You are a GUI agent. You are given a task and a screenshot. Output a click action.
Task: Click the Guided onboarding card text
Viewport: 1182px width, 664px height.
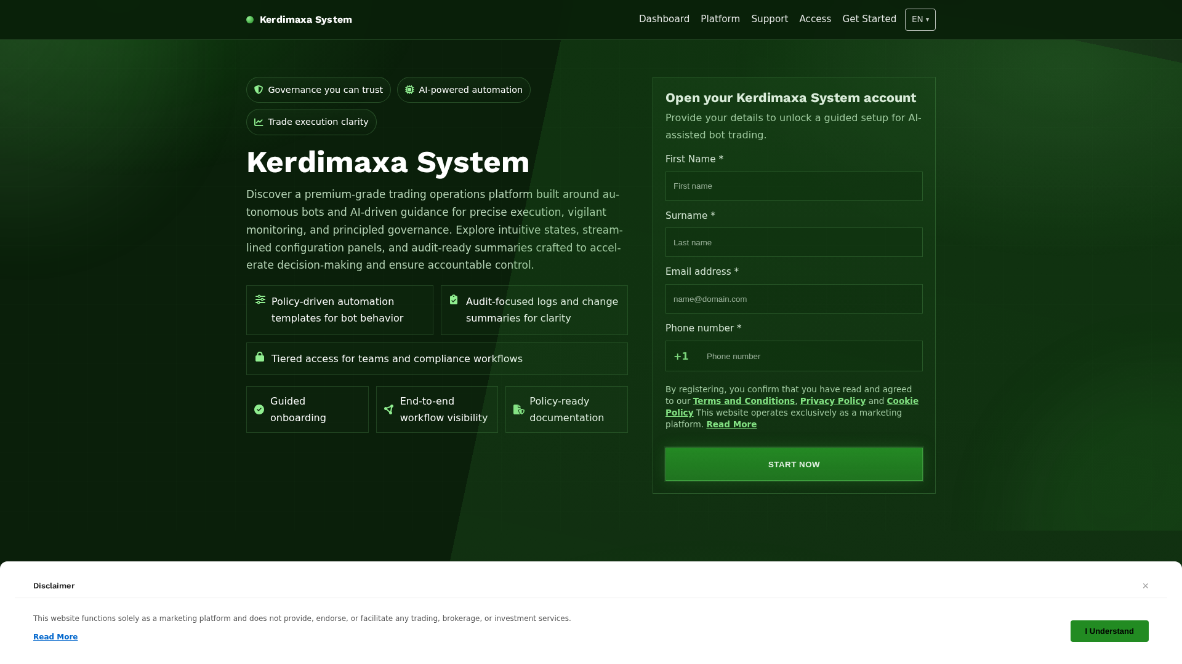point(298,409)
